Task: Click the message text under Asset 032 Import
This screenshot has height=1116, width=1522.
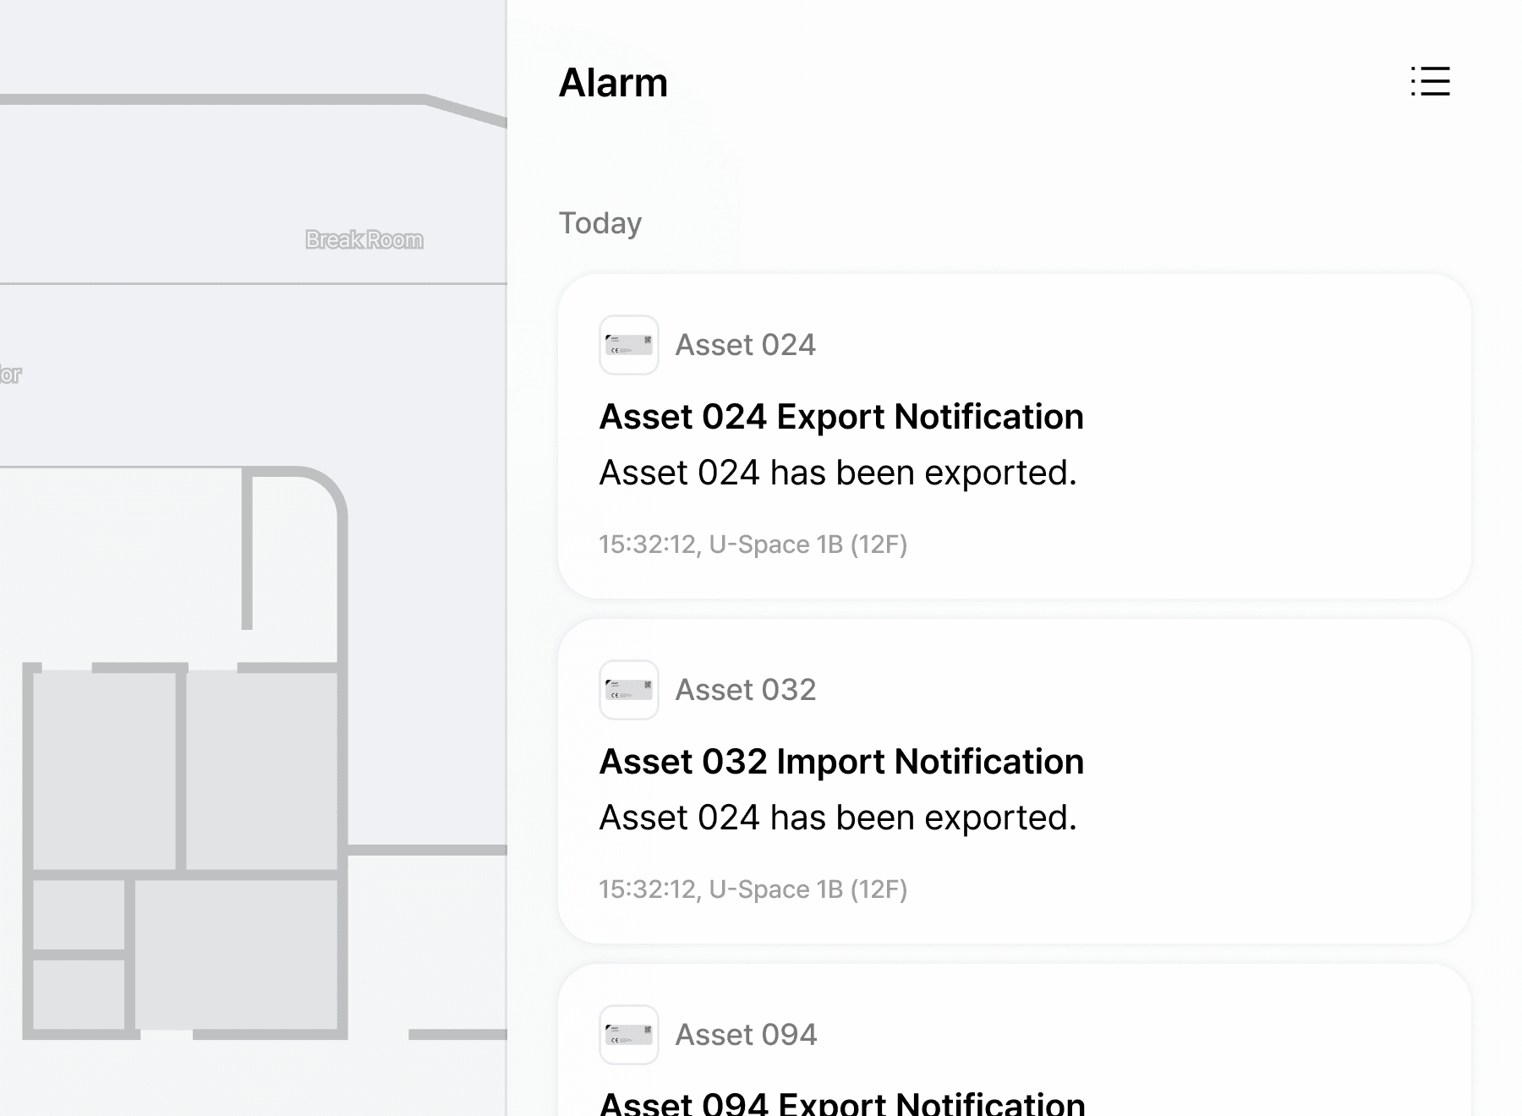Action: click(x=838, y=818)
